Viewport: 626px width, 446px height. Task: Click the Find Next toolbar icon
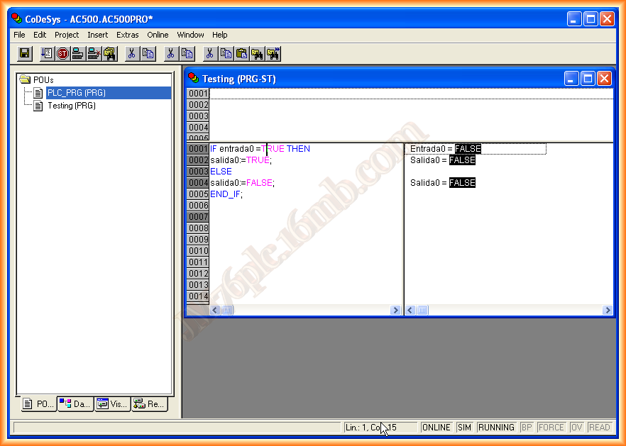click(x=273, y=53)
